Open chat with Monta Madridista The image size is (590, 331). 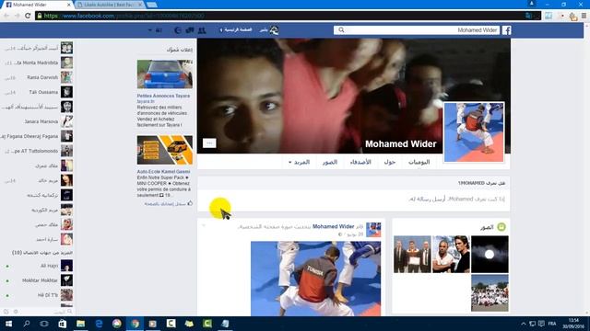[37, 63]
